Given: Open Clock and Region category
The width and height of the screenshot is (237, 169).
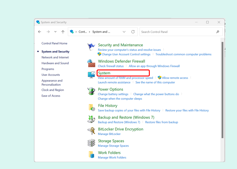Looking at the screenshot, I should tap(53, 90).
